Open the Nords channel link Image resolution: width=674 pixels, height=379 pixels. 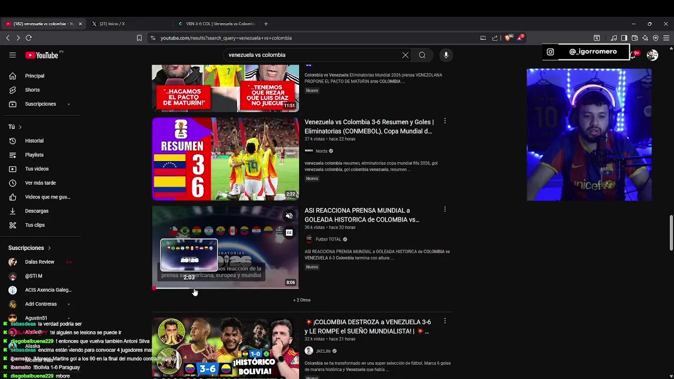pos(321,151)
